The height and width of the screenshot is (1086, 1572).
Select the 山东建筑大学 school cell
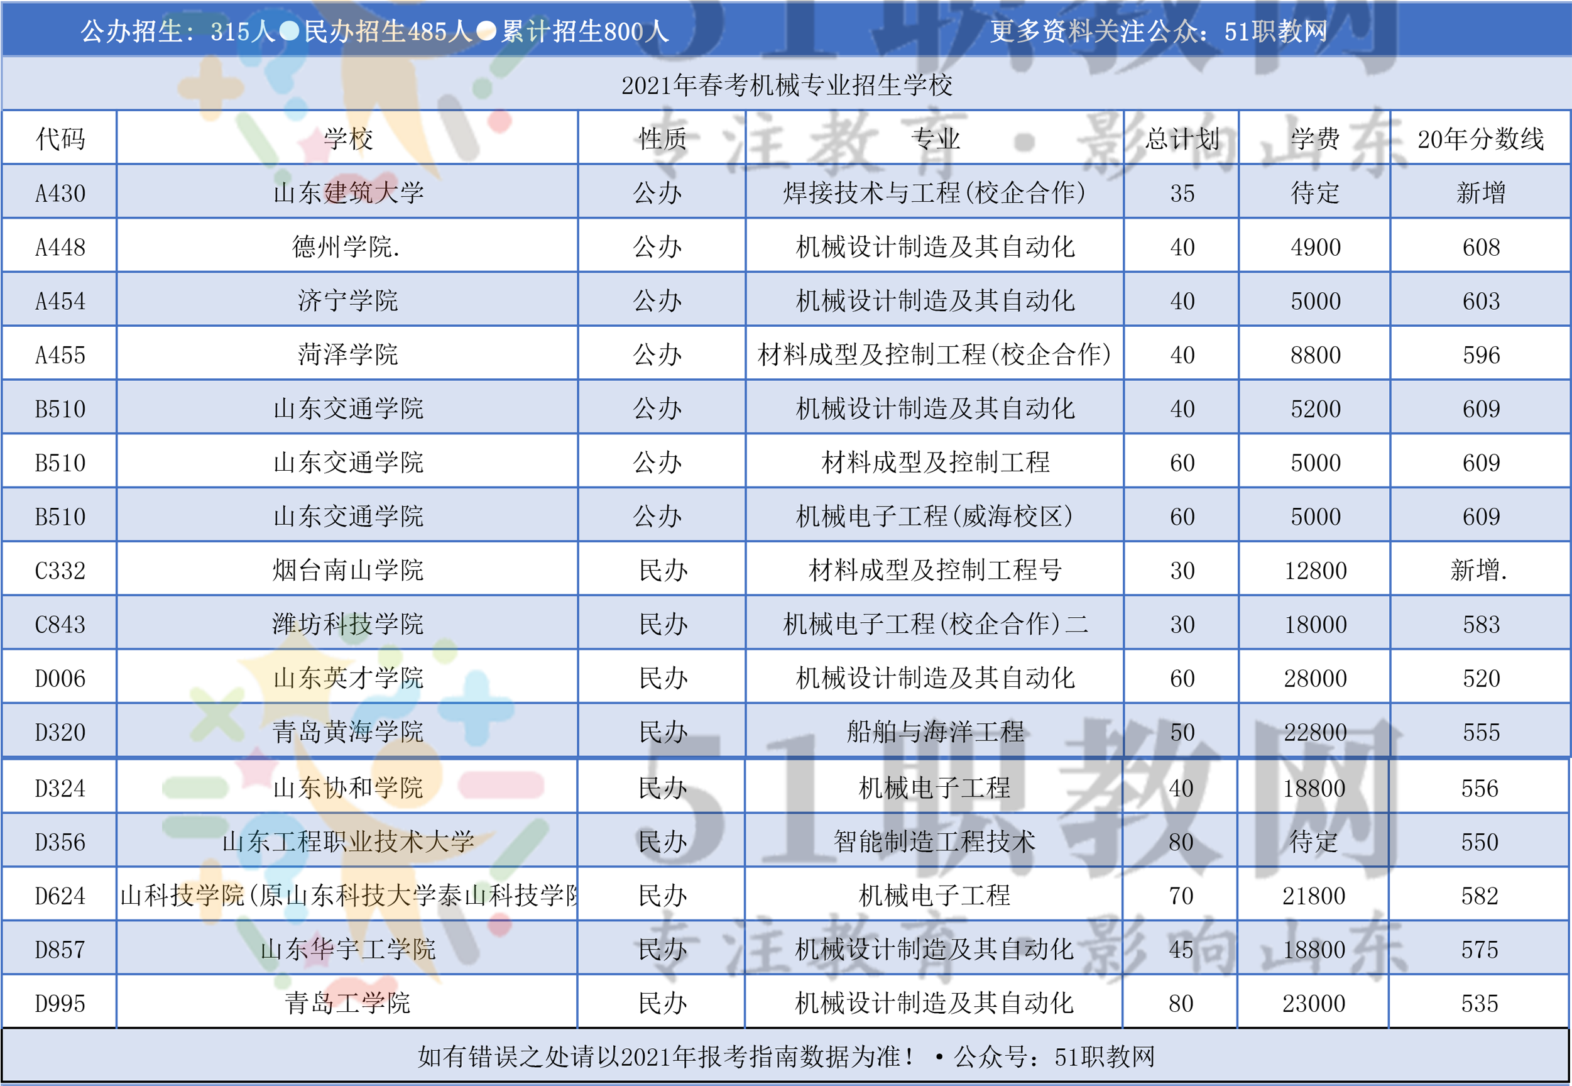coord(347,193)
